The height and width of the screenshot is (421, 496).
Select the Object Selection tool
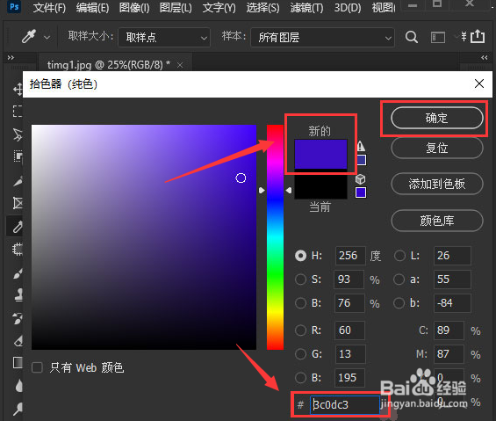(18, 156)
